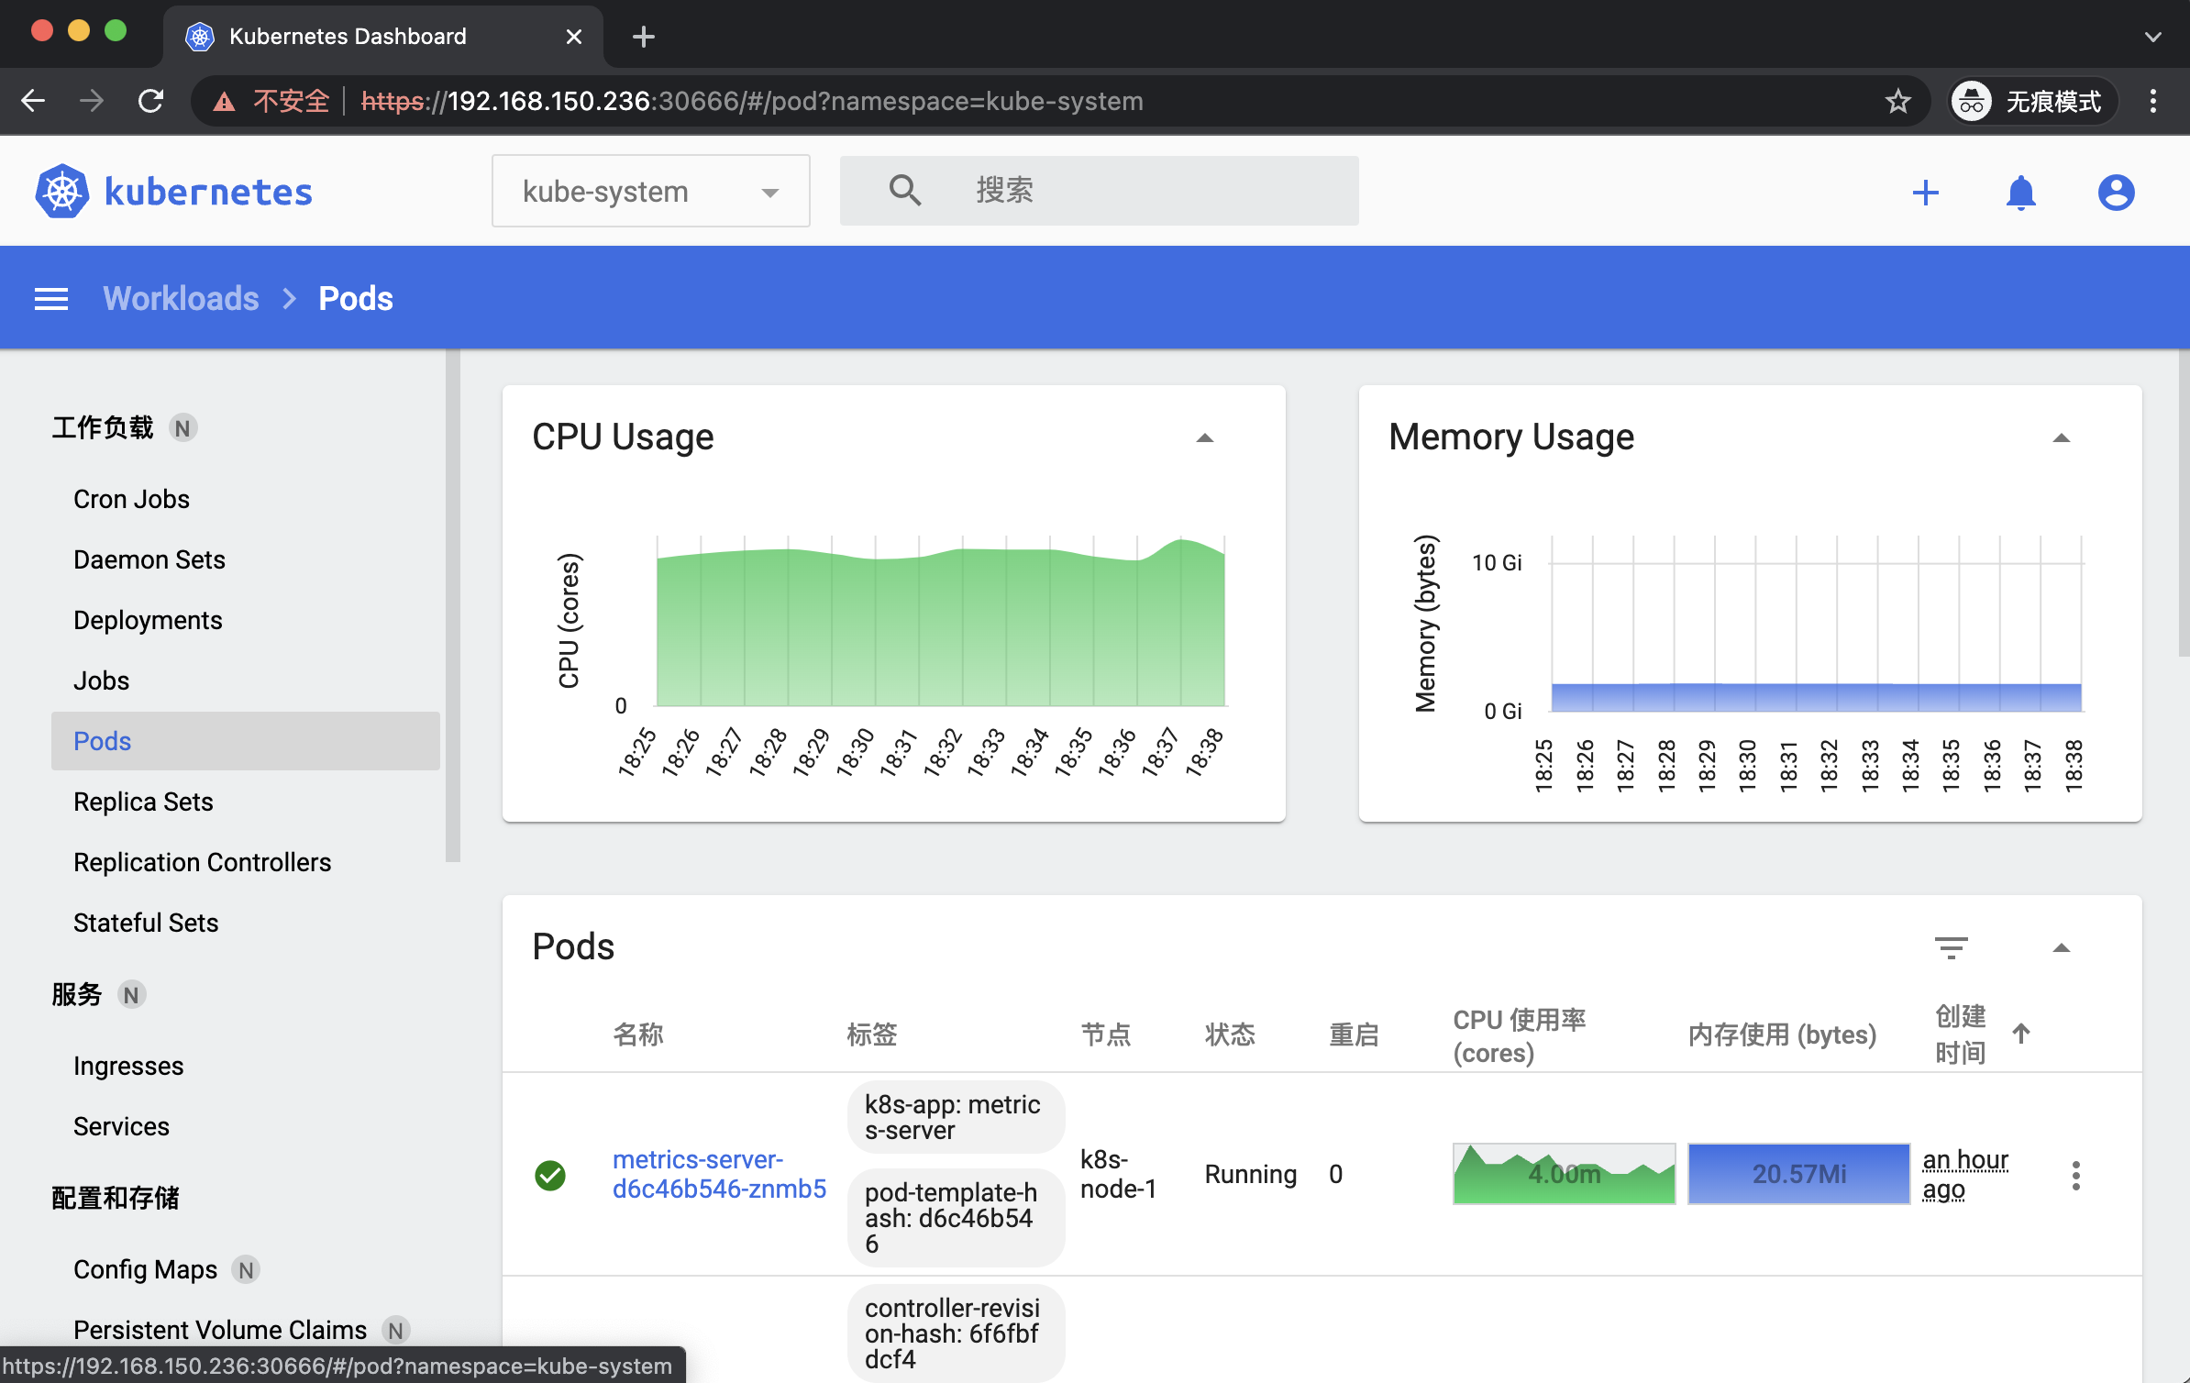Screen dimensions: 2190x1383
Task: Click the 名称 column header
Action: click(x=638, y=1034)
